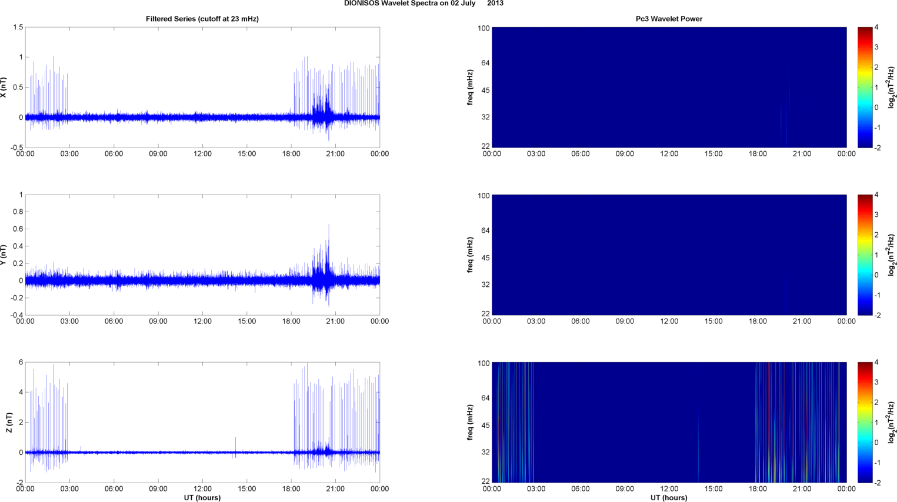Pick the top spectrogram's colorbar

click(865, 88)
